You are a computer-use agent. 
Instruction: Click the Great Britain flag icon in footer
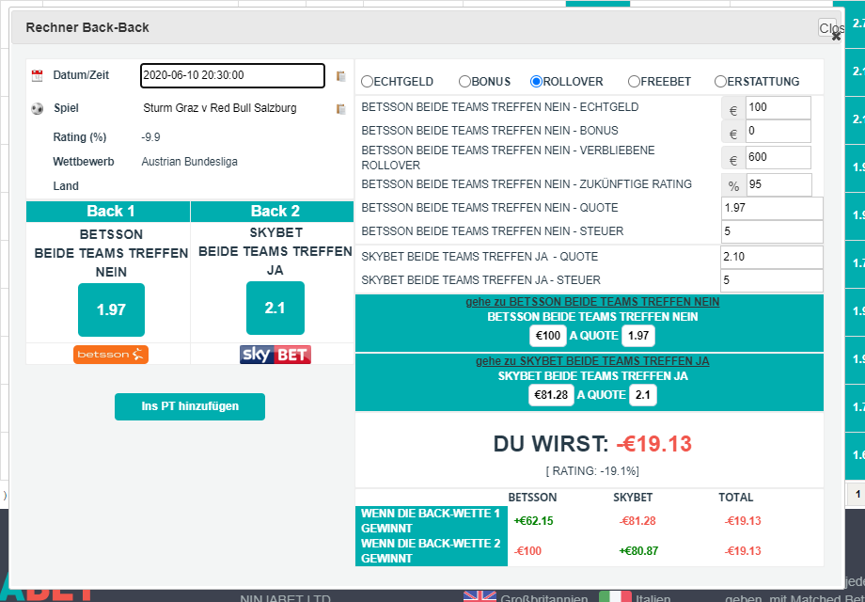pos(480,596)
